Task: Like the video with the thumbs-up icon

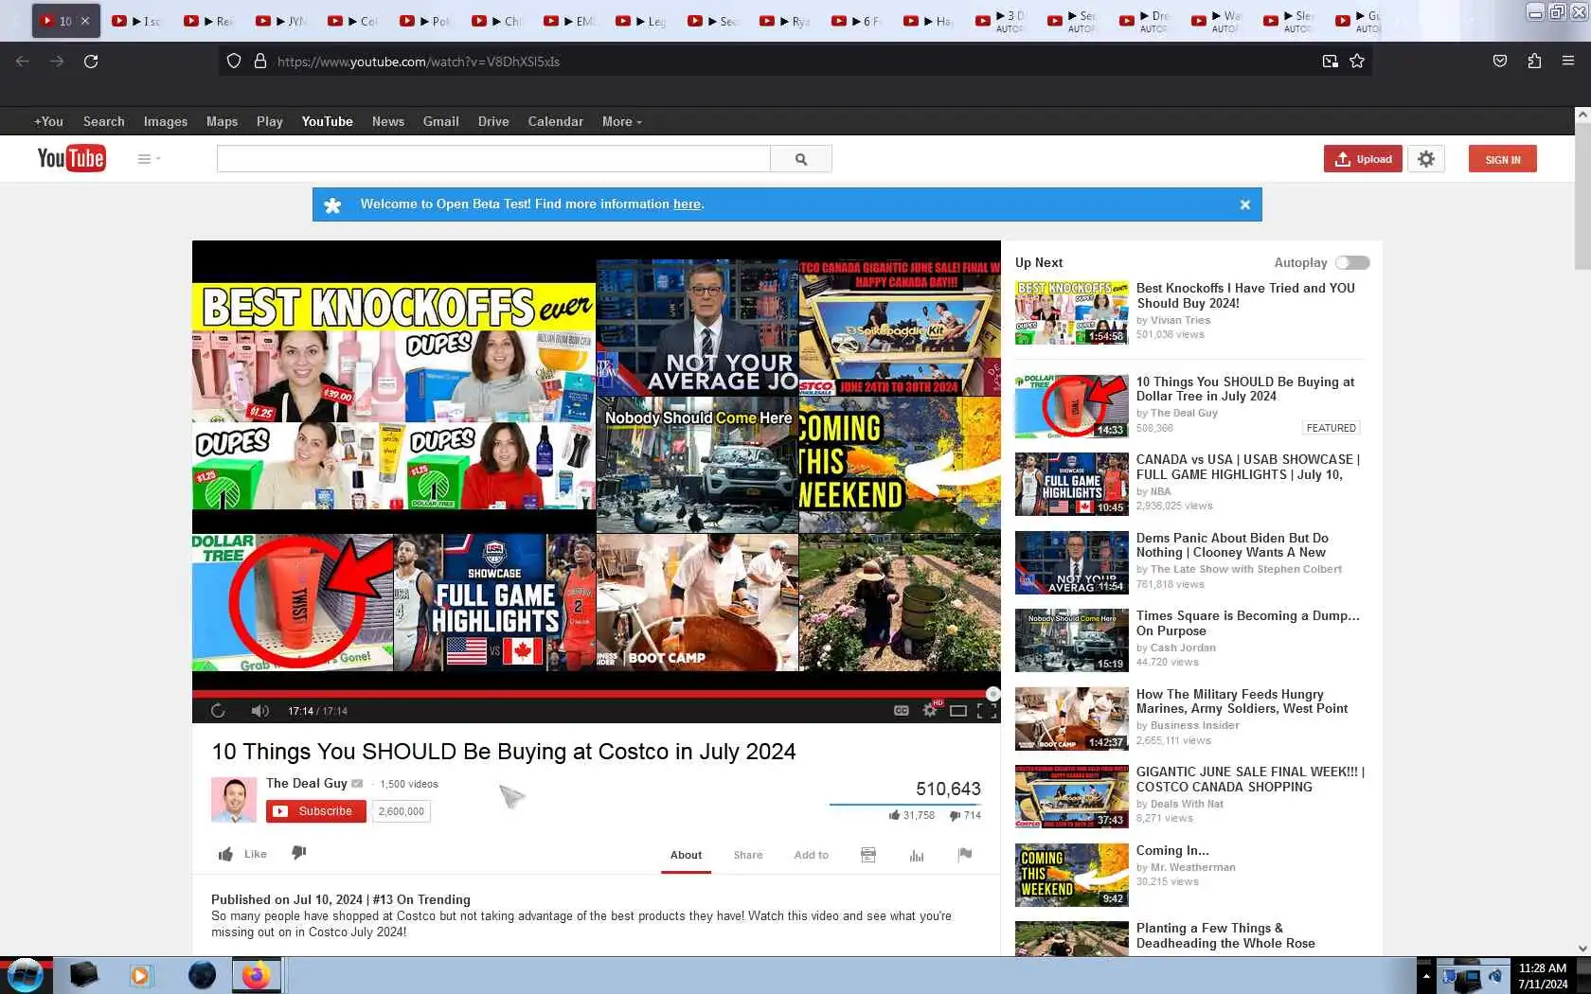Action: pyautogui.click(x=225, y=854)
